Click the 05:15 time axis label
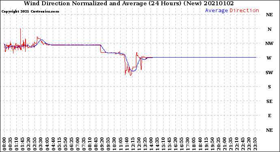This screenshot has height=152, width=280. coord(60,144)
